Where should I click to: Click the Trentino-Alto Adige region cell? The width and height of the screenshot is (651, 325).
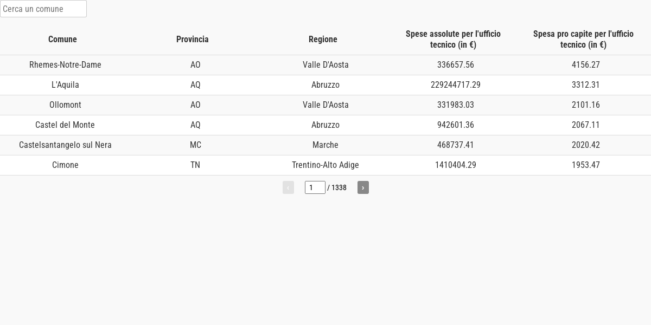[x=325, y=165]
